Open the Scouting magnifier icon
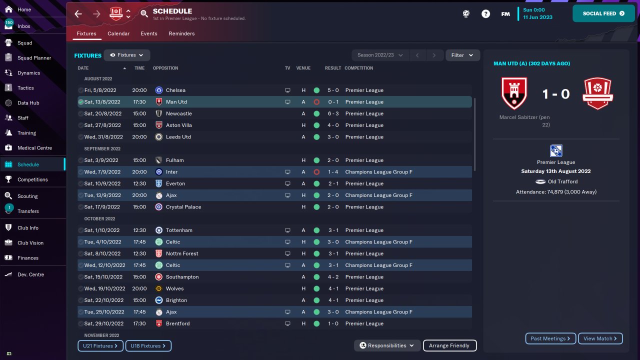The height and width of the screenshot is (360, 640). tap(8, 196)
